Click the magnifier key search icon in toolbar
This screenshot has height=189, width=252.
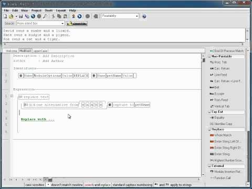click(45, 16)
